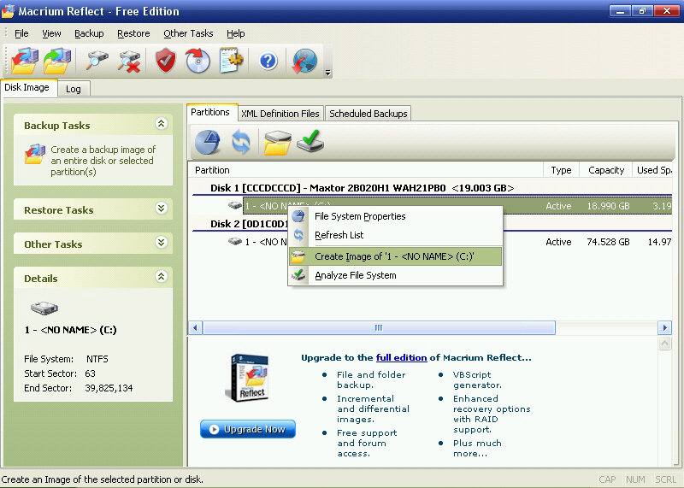
Task: Click the horizontal scrollbar thumb of partition list
Action: tap(379, 327)
